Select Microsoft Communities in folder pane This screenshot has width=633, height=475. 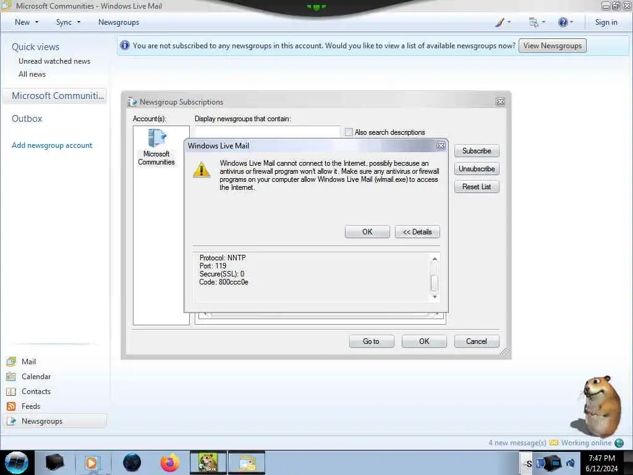[x=55, y=96]
